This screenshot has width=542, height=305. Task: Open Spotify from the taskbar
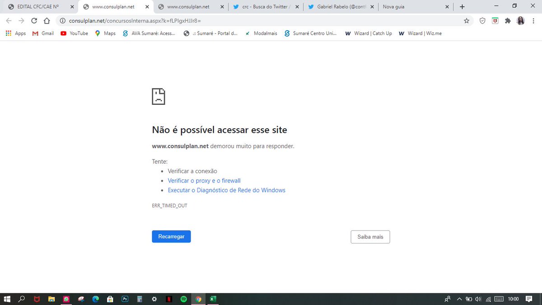pyautogui.click(x=183, y=299)
